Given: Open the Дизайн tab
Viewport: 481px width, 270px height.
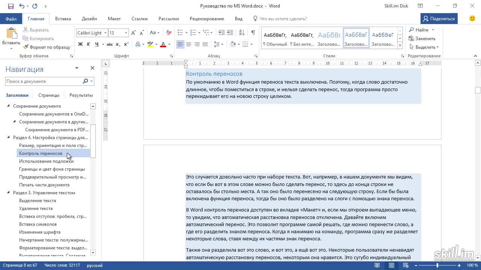Looking at the screenshot, I should [89, 19].
